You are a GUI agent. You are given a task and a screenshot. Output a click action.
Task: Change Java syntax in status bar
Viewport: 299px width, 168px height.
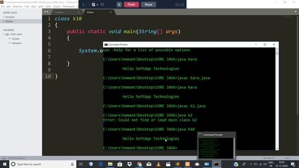(288, 158)
